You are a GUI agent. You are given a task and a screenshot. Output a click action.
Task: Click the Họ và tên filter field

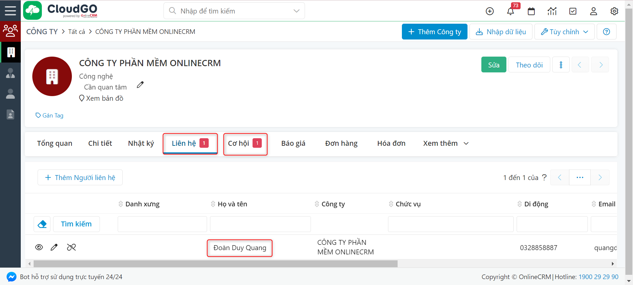pyautogui.click(x=260, y=224)
